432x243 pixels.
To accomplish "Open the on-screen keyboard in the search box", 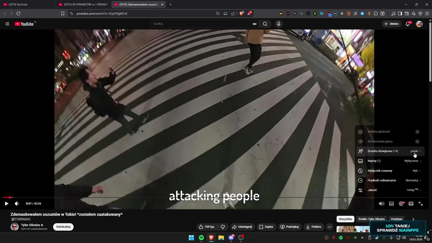I will (x=254, y=24).
